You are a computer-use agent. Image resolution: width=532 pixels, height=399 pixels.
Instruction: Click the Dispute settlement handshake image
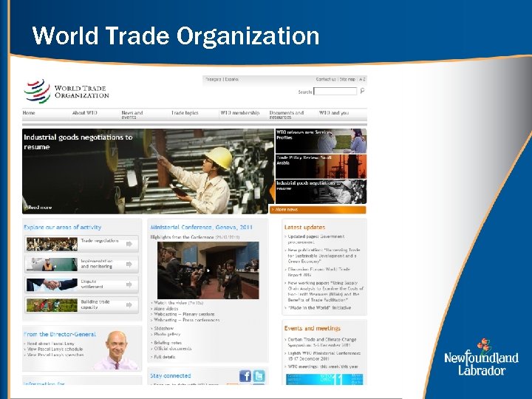[x=52, y=285]
